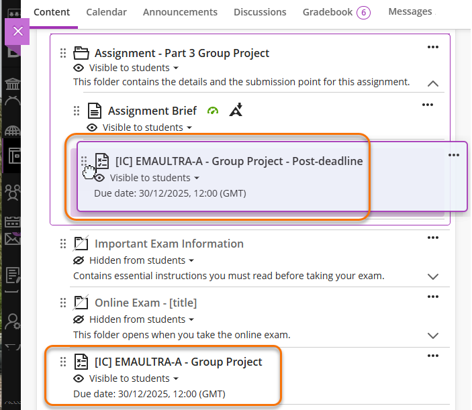Switch to the Calendar tab

pyautogui.click(x=106, y=12)
